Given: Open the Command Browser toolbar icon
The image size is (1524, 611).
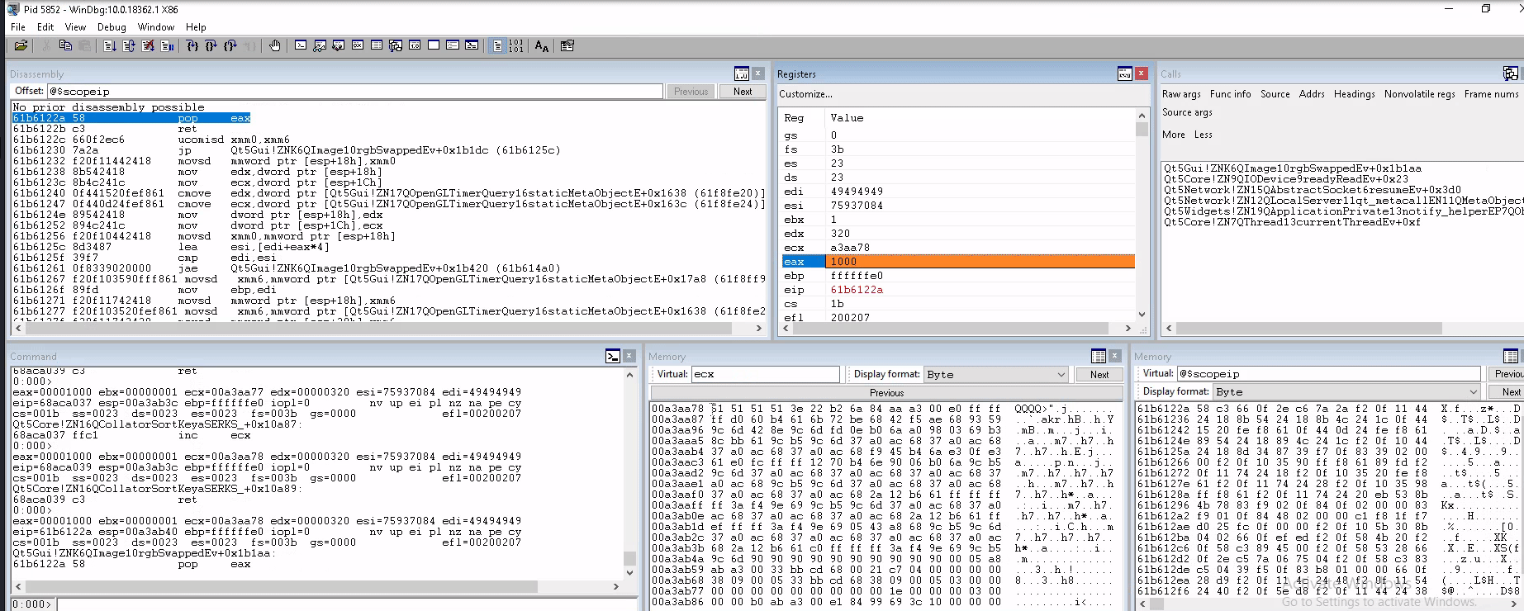Looking at the screenshot, I should (472, 46).
